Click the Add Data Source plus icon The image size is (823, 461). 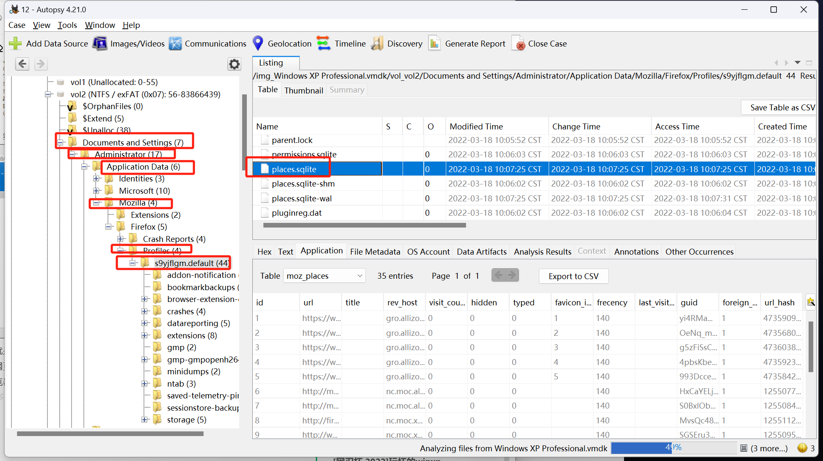15,44
